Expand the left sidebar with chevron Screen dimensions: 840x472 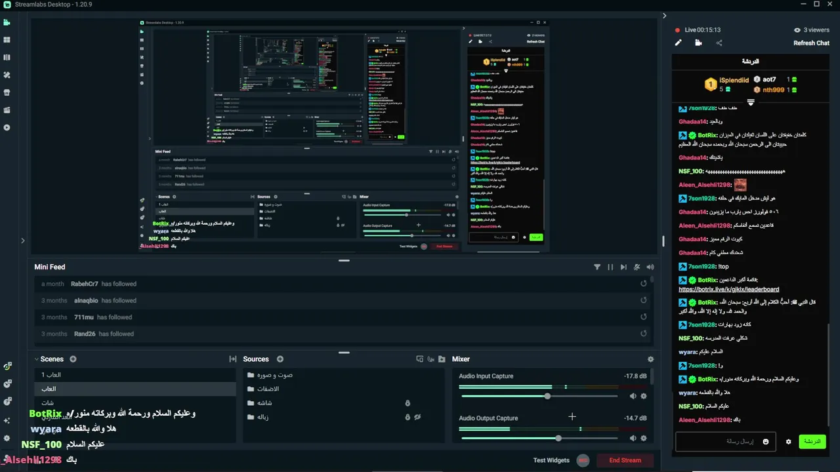[x=22, y=241]
